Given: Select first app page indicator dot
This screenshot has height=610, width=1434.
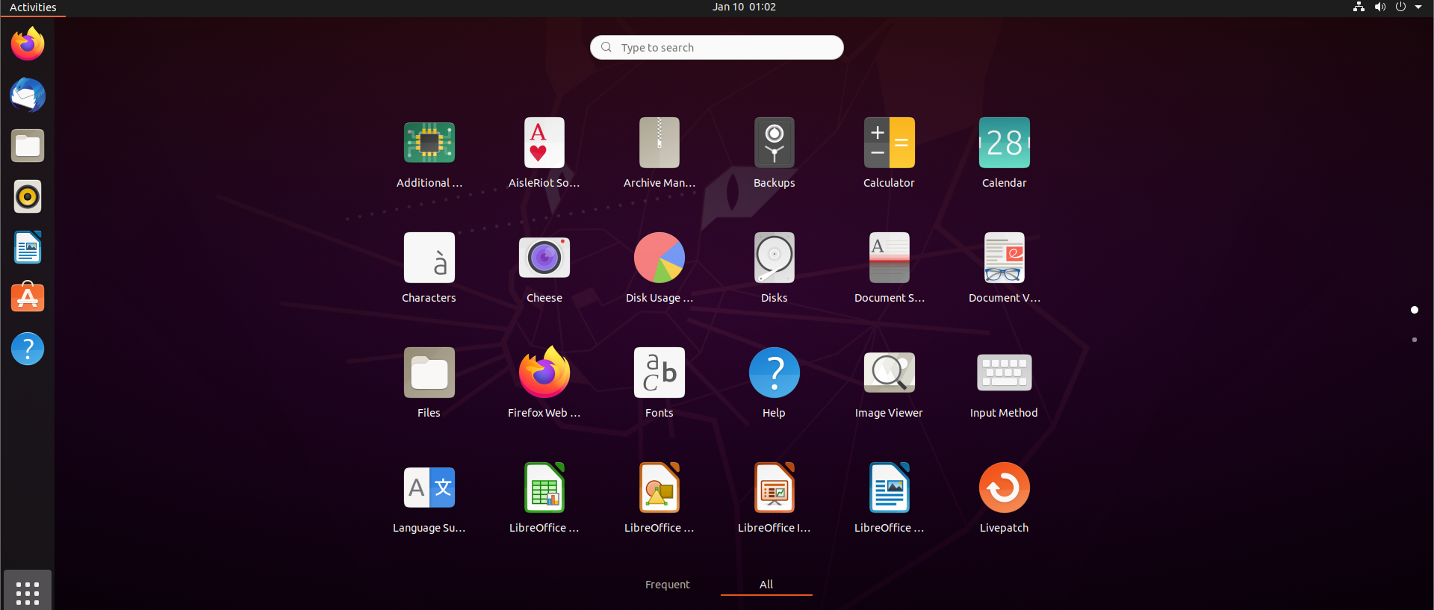Looking at the screenshot, I should (1415, 310).
